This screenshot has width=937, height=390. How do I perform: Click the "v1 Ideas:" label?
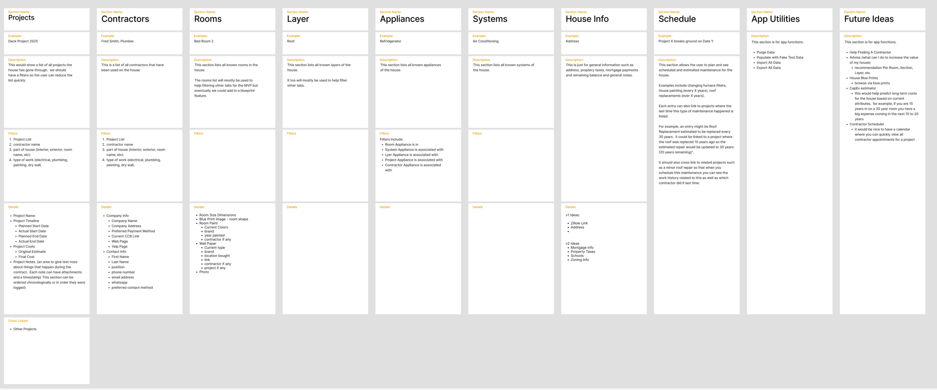pos(572,215)
